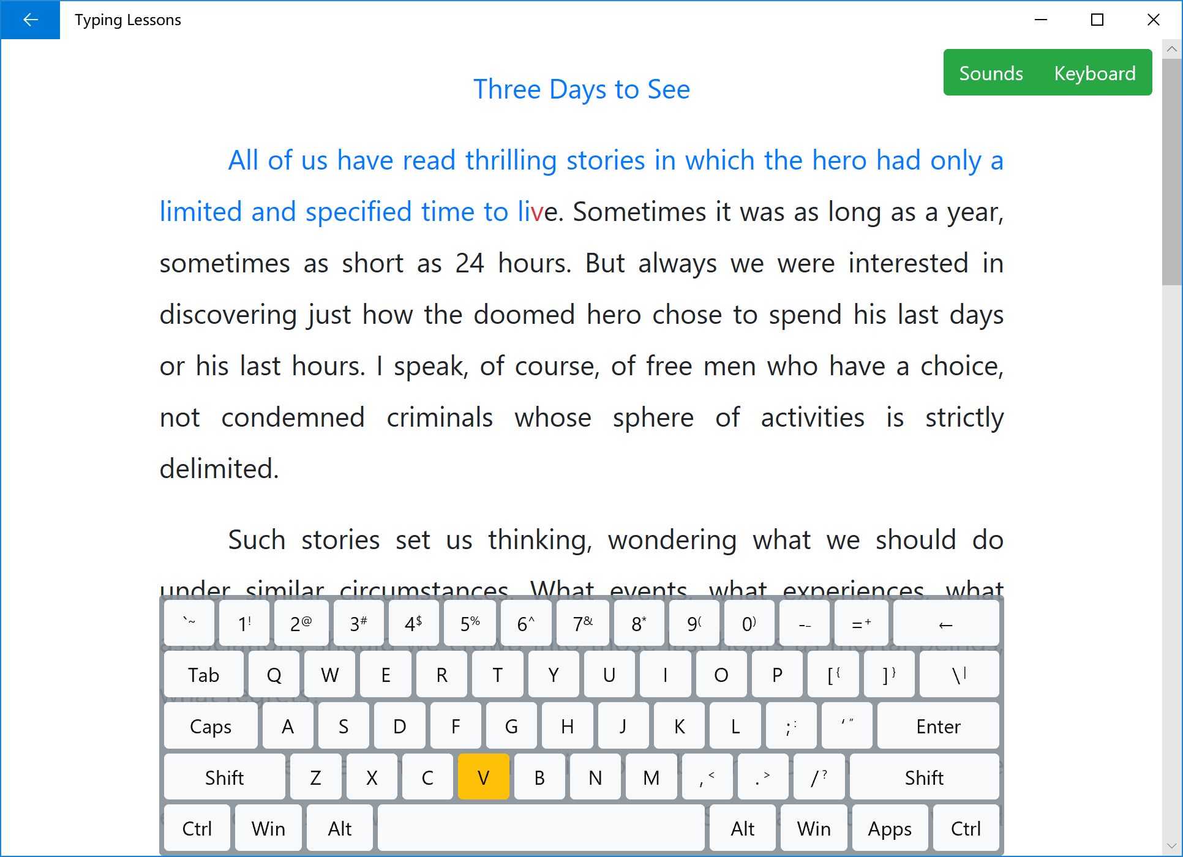Click the scrollbar up arrow

click(1171, 49)
